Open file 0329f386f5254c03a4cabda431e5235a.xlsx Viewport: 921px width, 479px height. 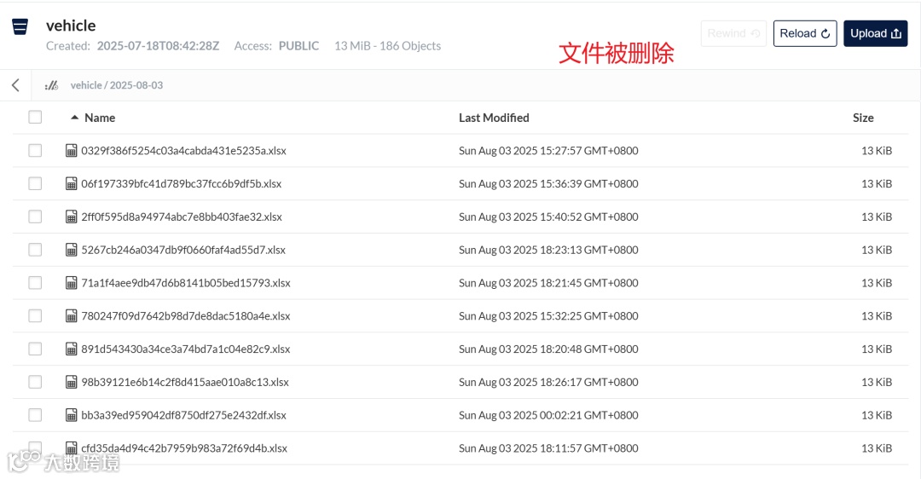coord(184,151)
